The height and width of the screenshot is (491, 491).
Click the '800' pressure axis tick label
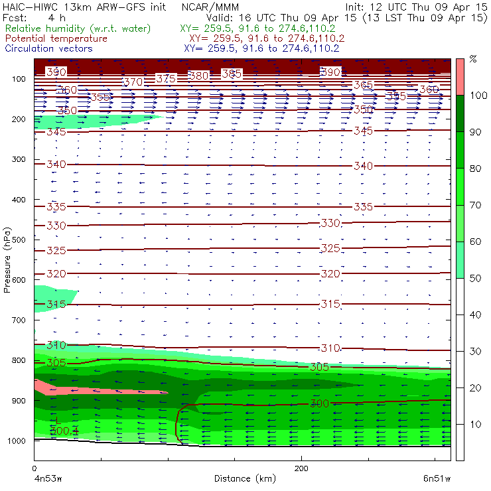pos(19,360)
